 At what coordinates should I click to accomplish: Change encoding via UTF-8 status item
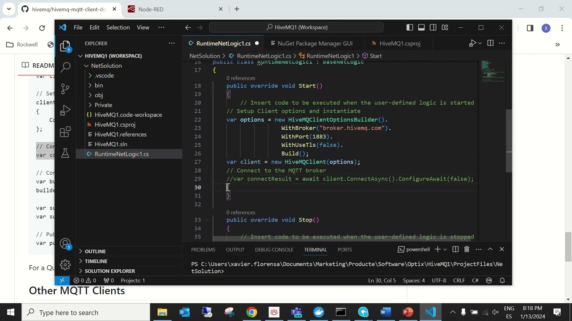click(439, 280)
